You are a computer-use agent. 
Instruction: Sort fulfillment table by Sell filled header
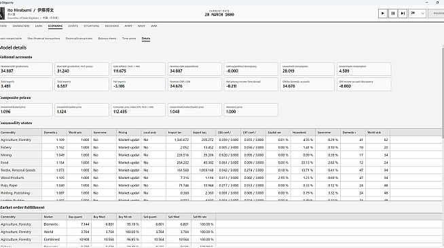179,217
